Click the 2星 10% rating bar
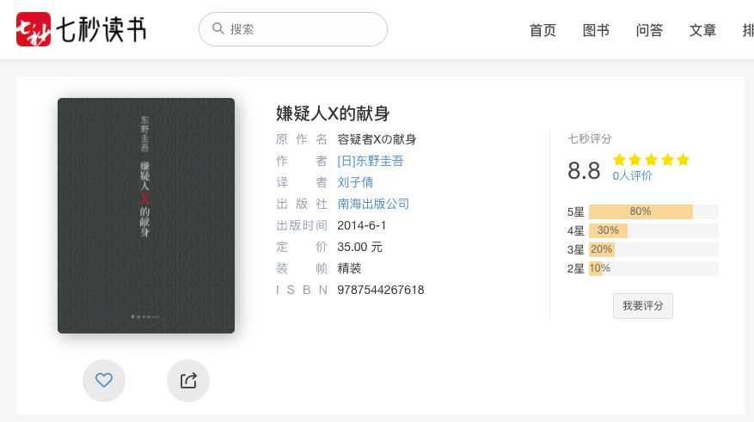Image resolution: width=754 pixels, height=422 pixels. [x=653, y=268]
